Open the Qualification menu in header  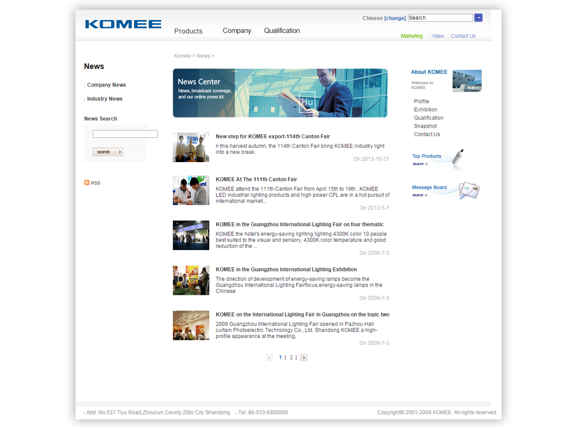[282, 31]
